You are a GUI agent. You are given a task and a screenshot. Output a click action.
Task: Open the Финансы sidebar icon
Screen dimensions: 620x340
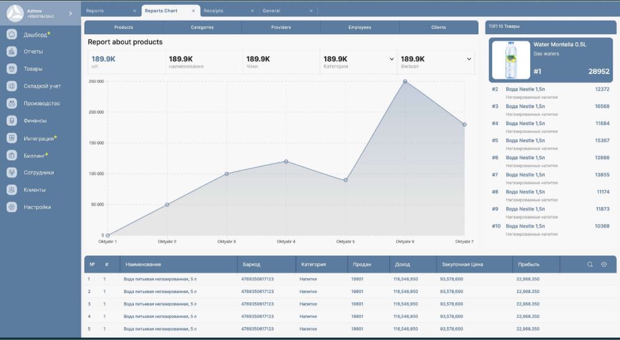tap(12, 120)
